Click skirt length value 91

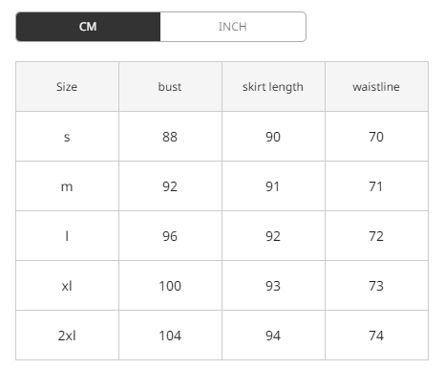point(273,186)
